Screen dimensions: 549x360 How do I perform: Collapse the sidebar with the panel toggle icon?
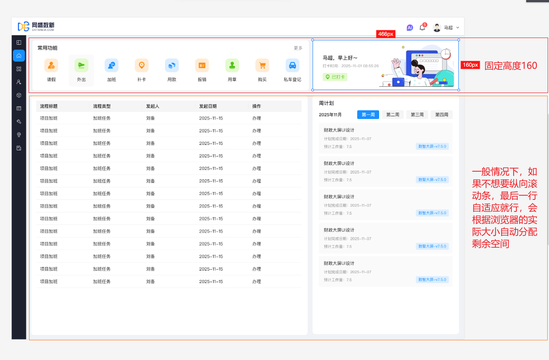(19, 42)
